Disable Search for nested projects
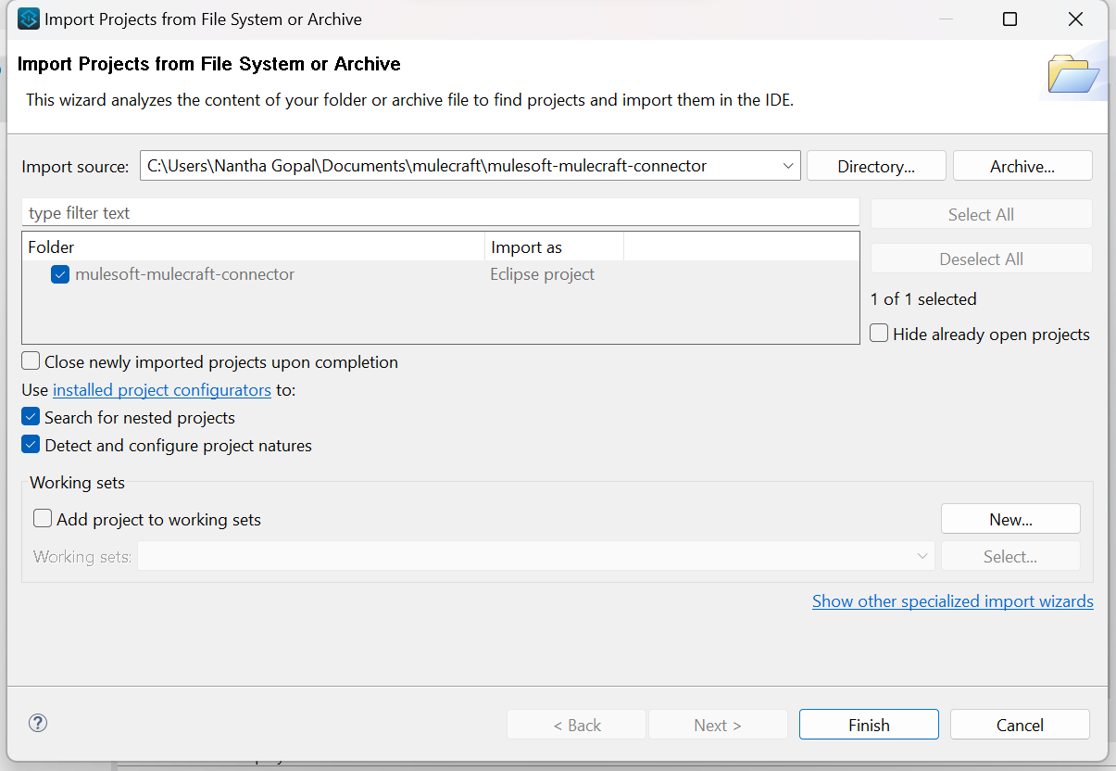This screenshot has height=771, width=1116. coord(31,417)
